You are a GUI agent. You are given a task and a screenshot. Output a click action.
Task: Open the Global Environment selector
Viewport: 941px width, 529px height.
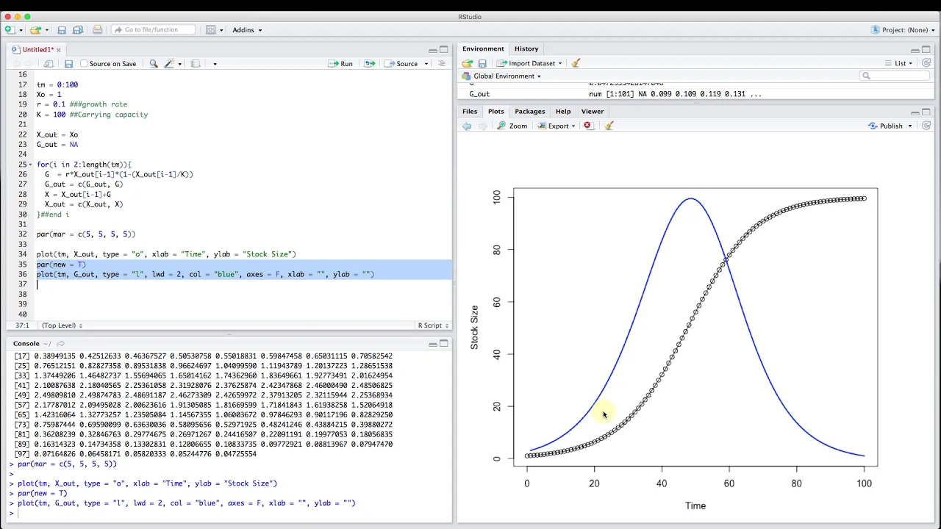point(502,76)
